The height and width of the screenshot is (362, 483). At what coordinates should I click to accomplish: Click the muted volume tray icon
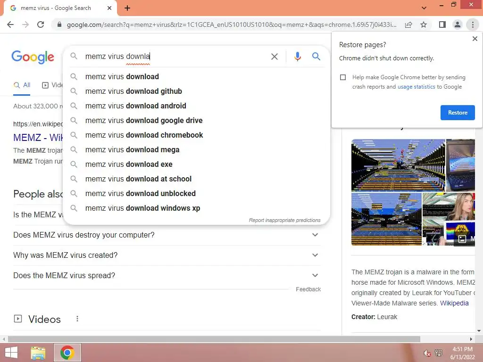pyautogui.click(x=427, y=353)
